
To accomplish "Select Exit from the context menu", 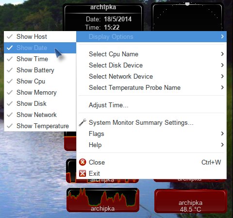I will tap(151, 173).
